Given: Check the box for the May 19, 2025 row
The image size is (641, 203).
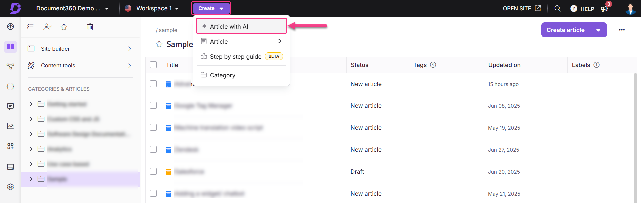Looking at the screenshot, I should [153, 127].
